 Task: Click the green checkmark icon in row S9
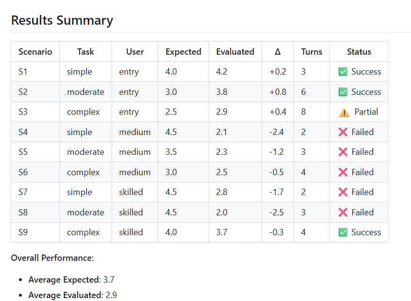(343, 232)
